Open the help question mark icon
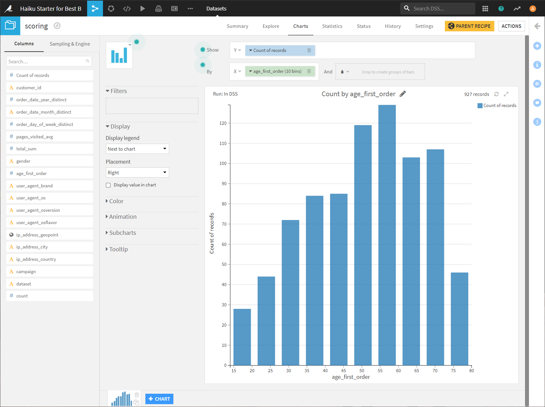 coord(501,9)
